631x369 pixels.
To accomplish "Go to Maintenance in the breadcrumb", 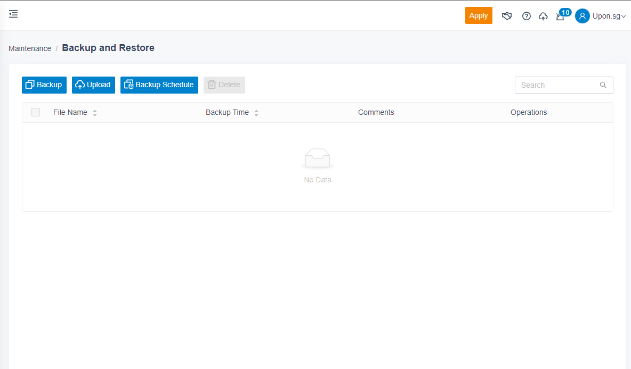I will [x=30, y=48].
